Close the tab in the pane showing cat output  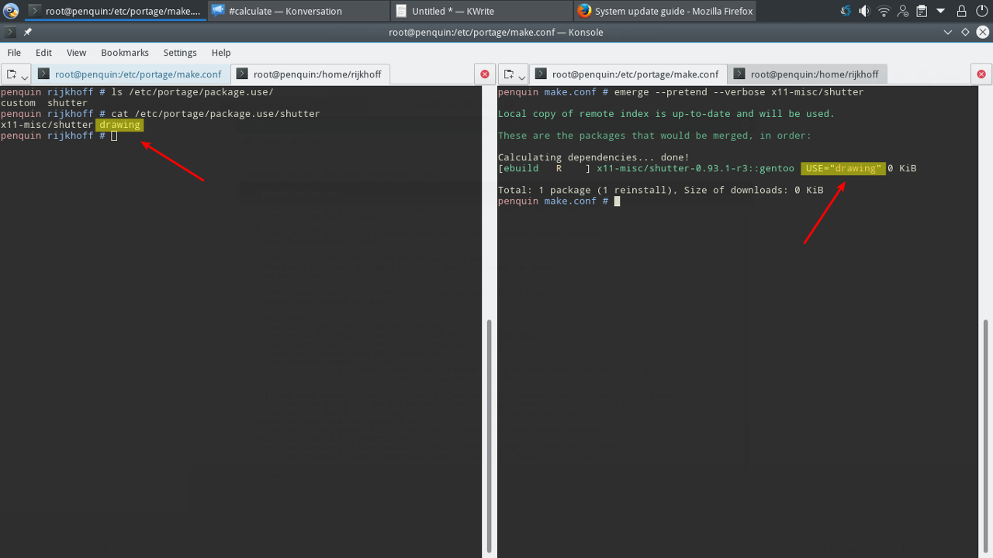[485, 74]
